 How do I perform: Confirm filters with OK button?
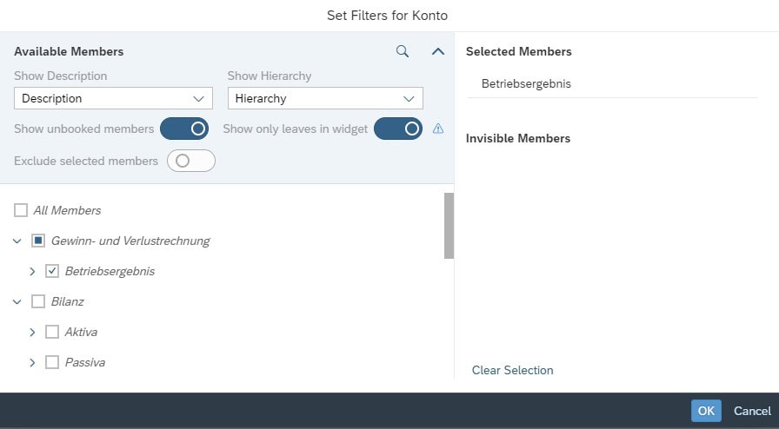(706, 411)
